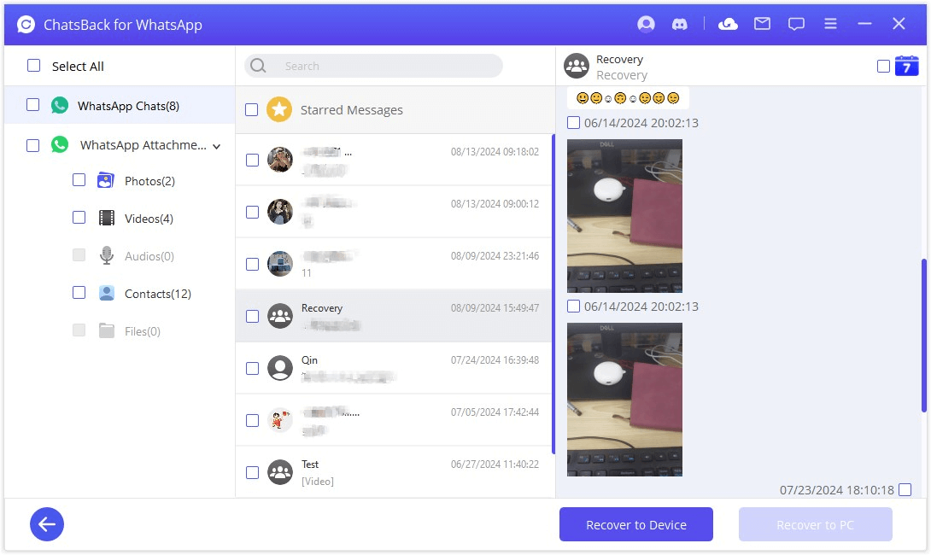931x555 pixels.
Task: Tick the Test chat checkbox
Action: coord(252,472)
